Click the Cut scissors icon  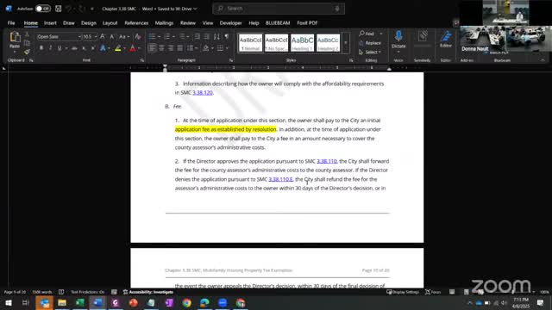(27, 34)
